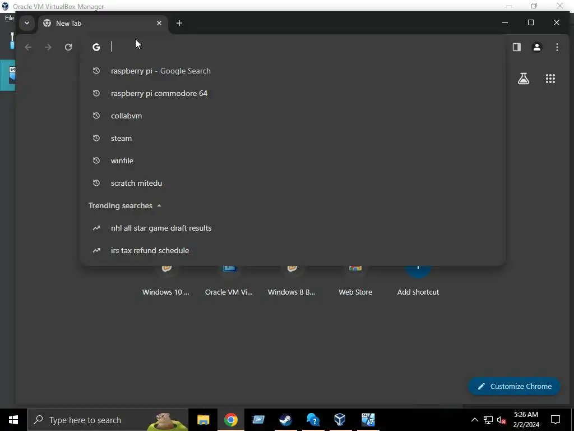Toggle the Chrome side panel icon
The width and height of the screenshot is (574, 431).
(x=516, y=47)
